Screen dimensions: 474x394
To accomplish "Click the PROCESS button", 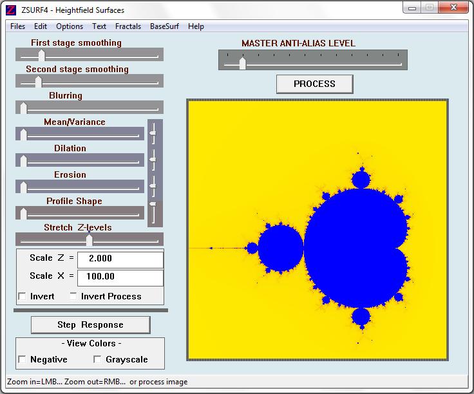I will [314, 84].
